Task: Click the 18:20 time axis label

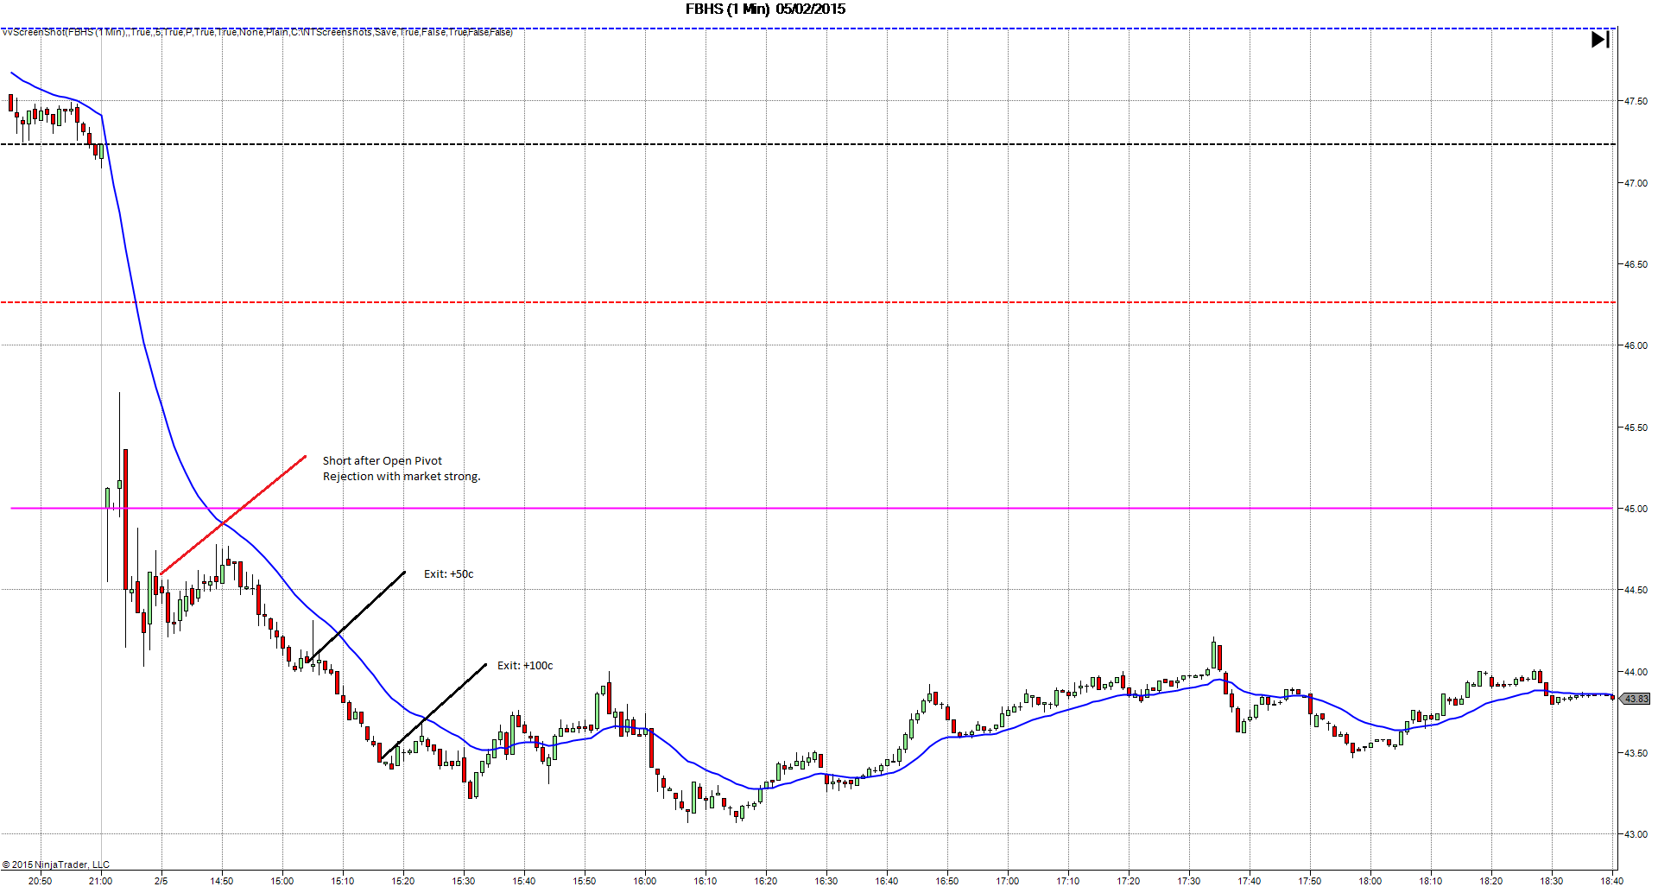Action: click(1491, 881)
